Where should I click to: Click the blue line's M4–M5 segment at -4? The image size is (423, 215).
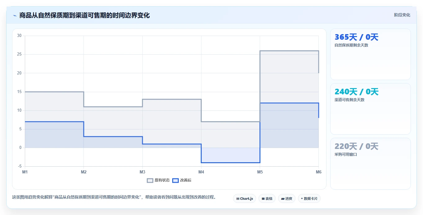231,163
